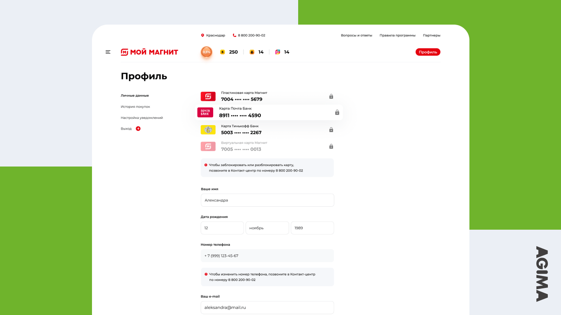Click the lock icon on Тинькофф card

pos(331,130)
